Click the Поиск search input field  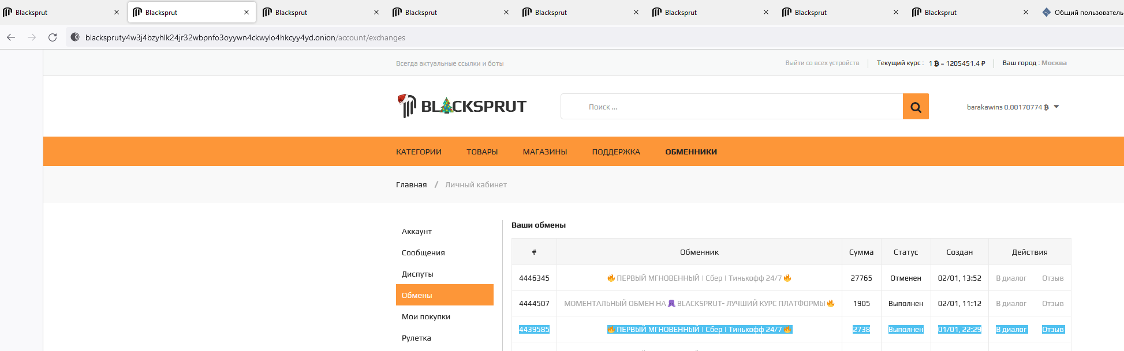click(731, 107)
